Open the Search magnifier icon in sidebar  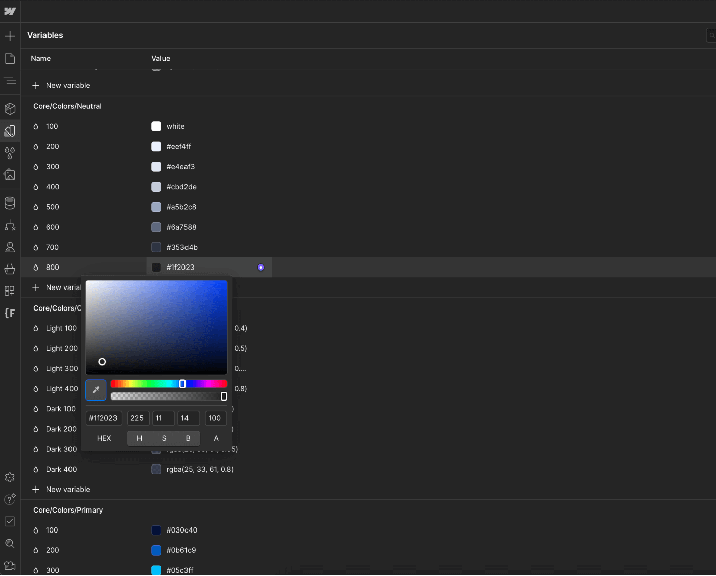coord(10,543)
